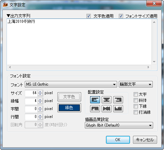Viewport: 164px width, 150px height.
Task: Click the キャンセル button
Action: coord(145,140)
